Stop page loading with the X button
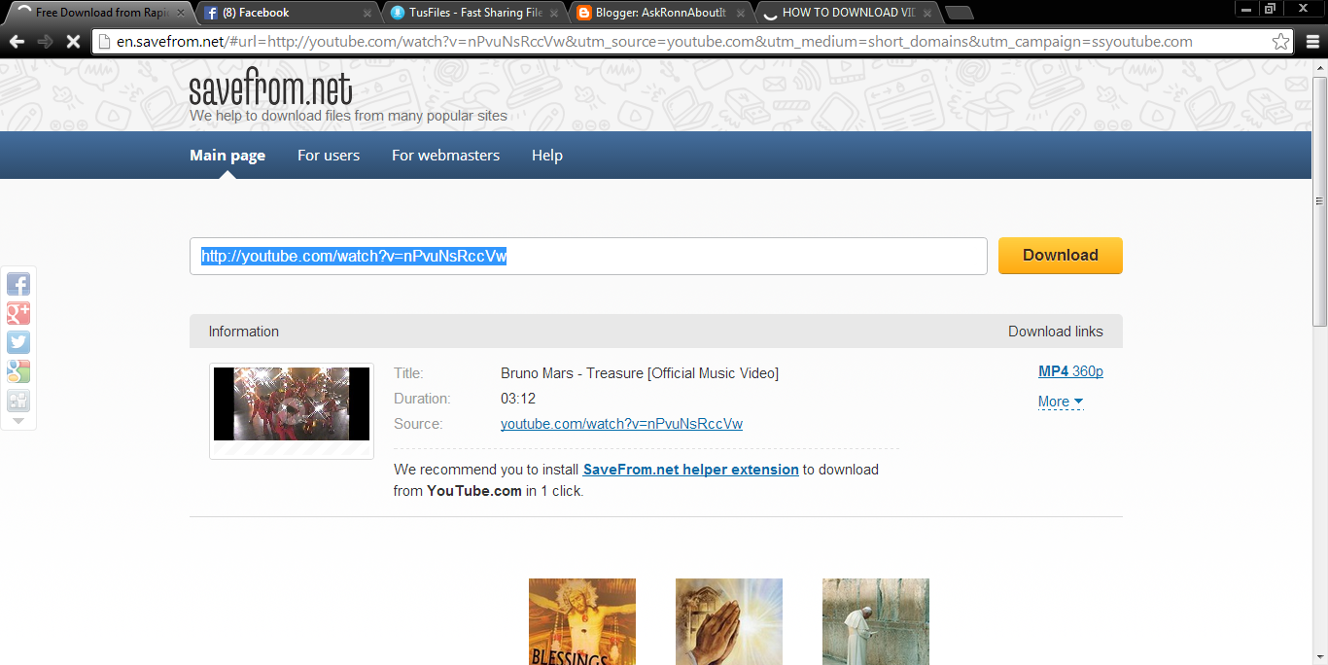This screenshot has height=665, width=1328. pos(73,42)
